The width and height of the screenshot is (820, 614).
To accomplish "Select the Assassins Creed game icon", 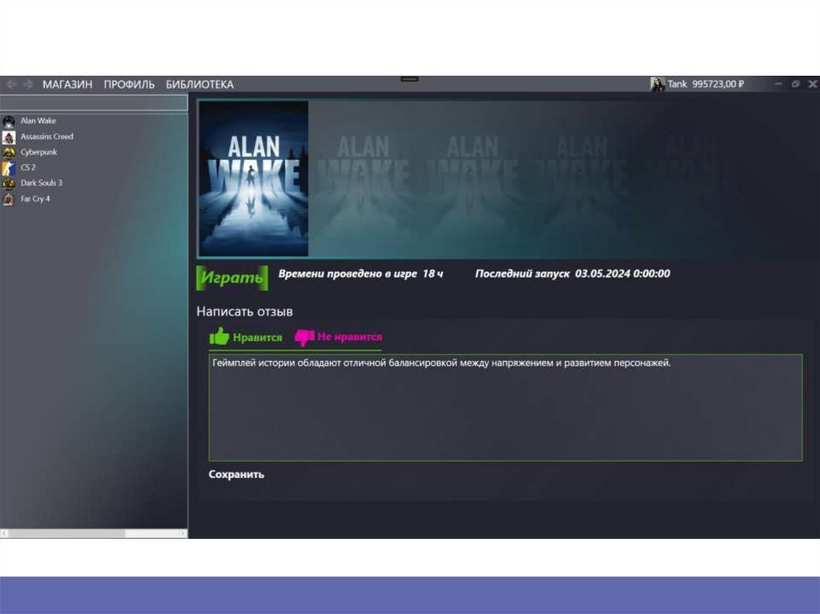I will [9, 137].
